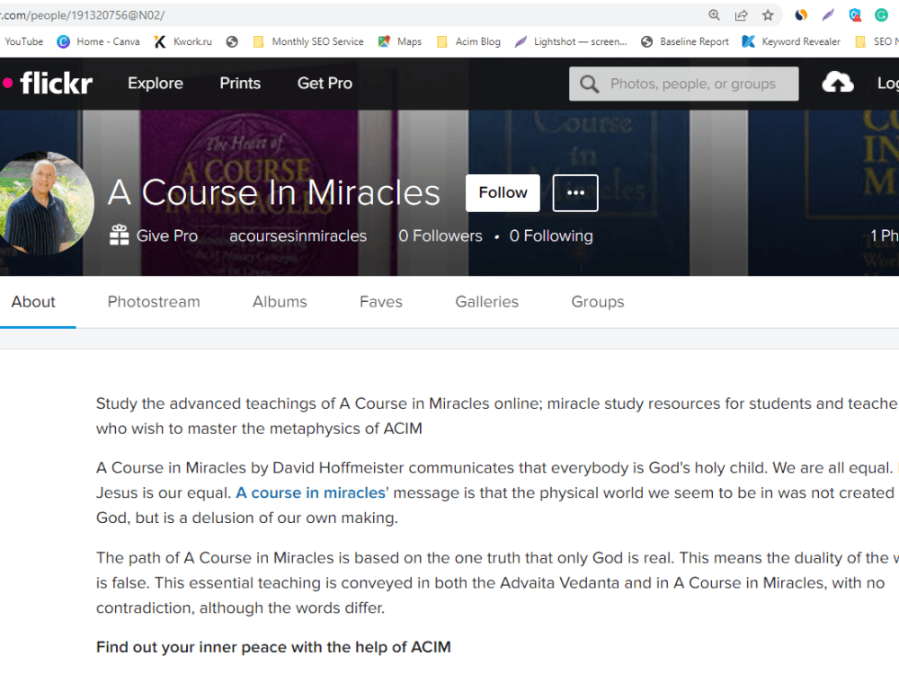Click the search magnifier icon in Flickr
Viewport: 899px width, 674px height.
[589, 84]
